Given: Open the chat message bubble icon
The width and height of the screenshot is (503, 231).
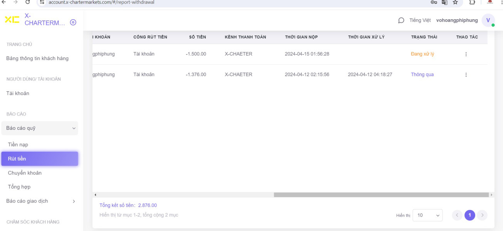Looking at the screenshot, I should 401,20.
